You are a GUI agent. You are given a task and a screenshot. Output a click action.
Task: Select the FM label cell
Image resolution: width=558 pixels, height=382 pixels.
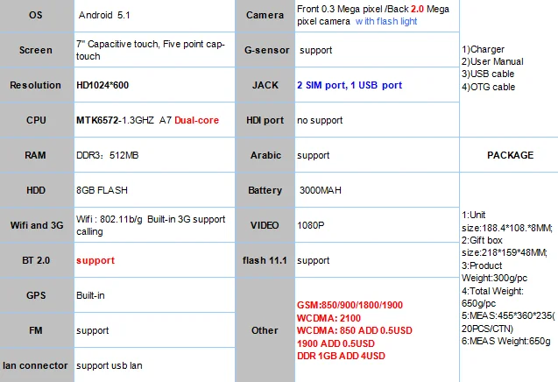(x=37, y=330)
